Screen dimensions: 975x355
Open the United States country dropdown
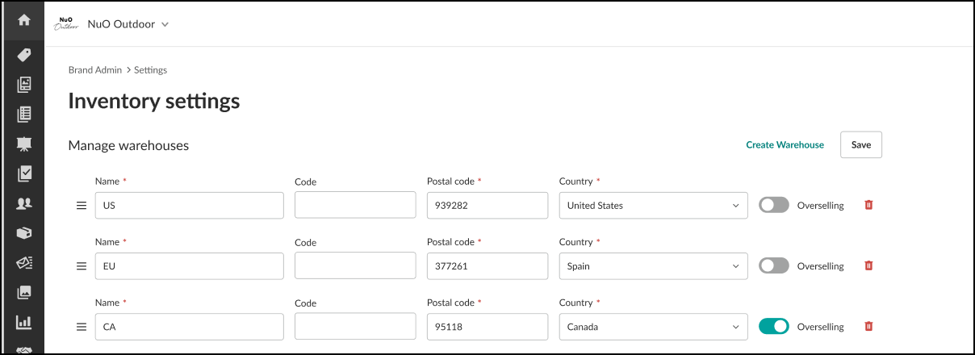coord(652,206)
